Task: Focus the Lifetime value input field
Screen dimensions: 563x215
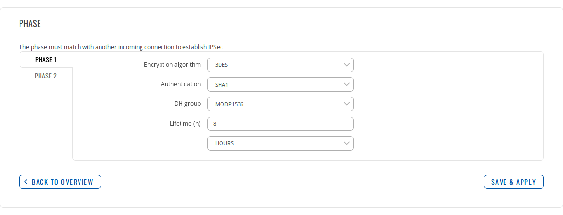Action: click(x=280, y=124)
